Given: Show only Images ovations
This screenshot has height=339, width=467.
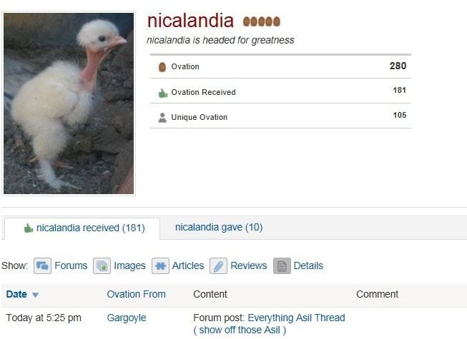Looking at the screenshot, I should click(129, 265).
